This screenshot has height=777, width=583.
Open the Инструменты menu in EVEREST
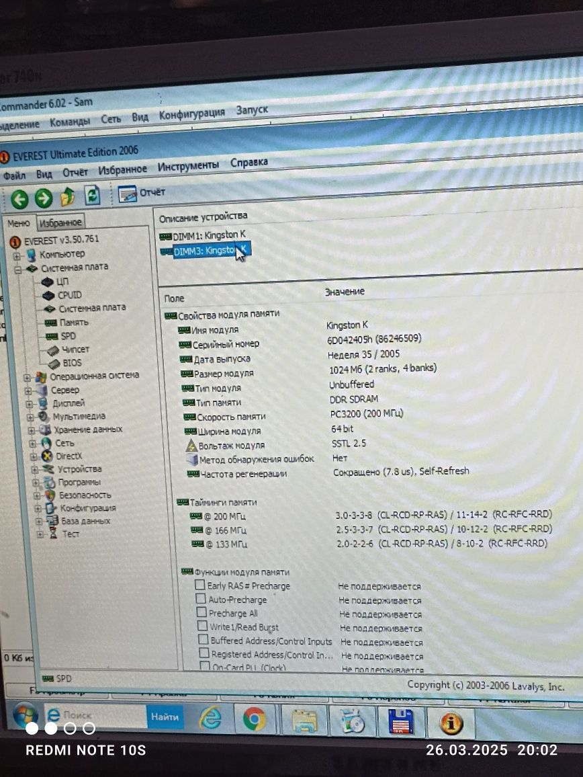point(188,166)
